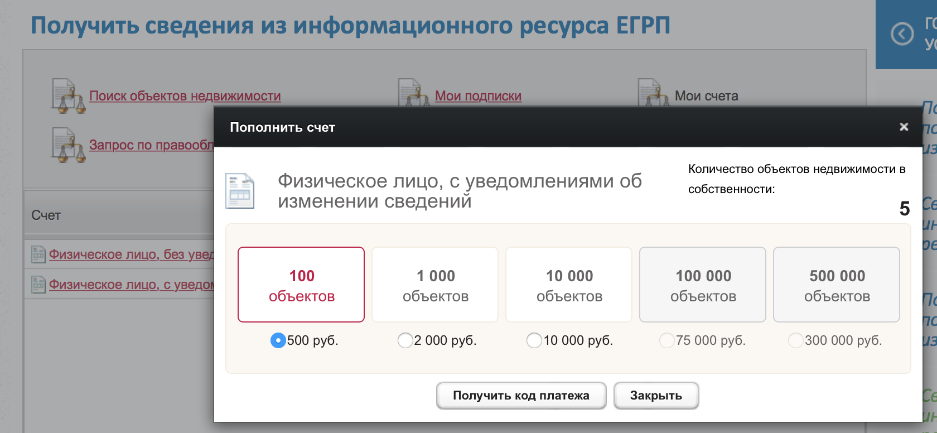Open Мои подписки
This screenshot has width=937, height=433.
[x=478, y=95]
